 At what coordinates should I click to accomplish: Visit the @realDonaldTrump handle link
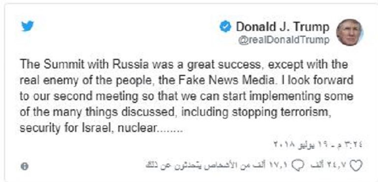[283, 40]
